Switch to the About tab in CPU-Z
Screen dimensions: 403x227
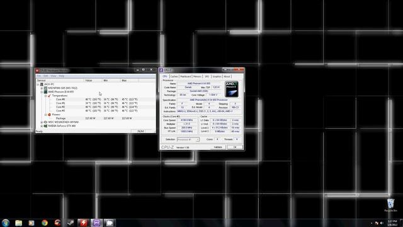227,77
